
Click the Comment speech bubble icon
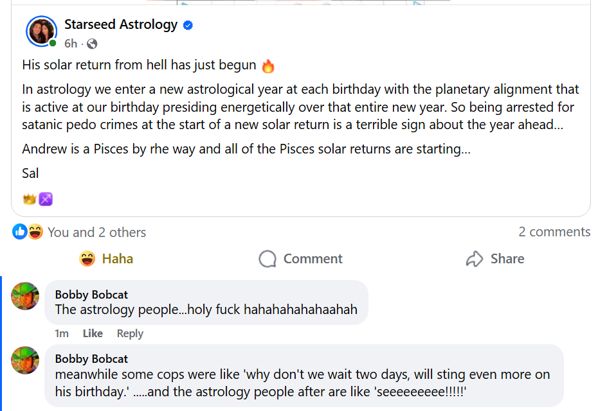pos(267,259)
